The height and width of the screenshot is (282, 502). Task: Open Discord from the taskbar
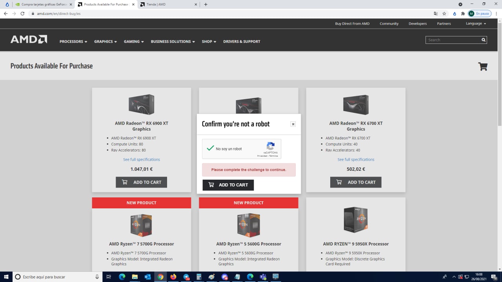pyautogui.click(x=225, y=277)
